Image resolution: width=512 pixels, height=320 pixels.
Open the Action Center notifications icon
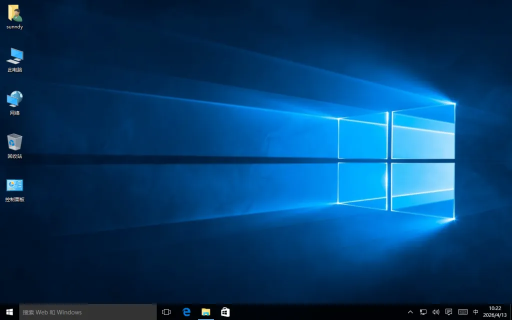point(449,312)
